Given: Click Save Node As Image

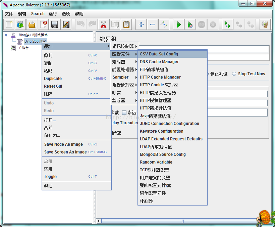Looking at the screenshot, I should click(77, 144).
